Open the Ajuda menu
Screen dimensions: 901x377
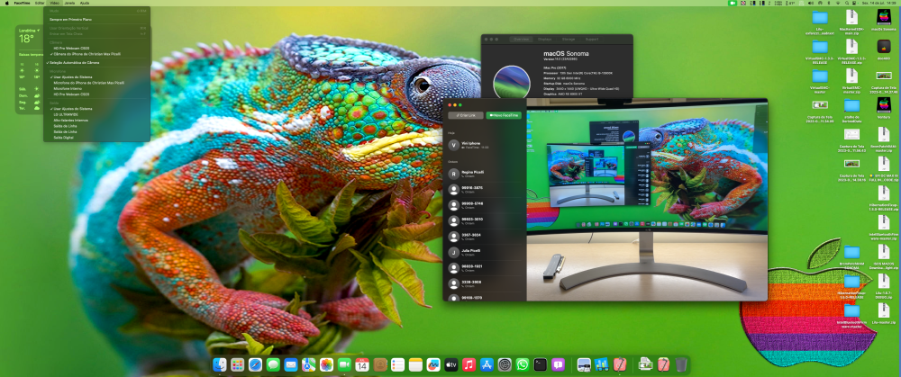[x=85, y=3]
